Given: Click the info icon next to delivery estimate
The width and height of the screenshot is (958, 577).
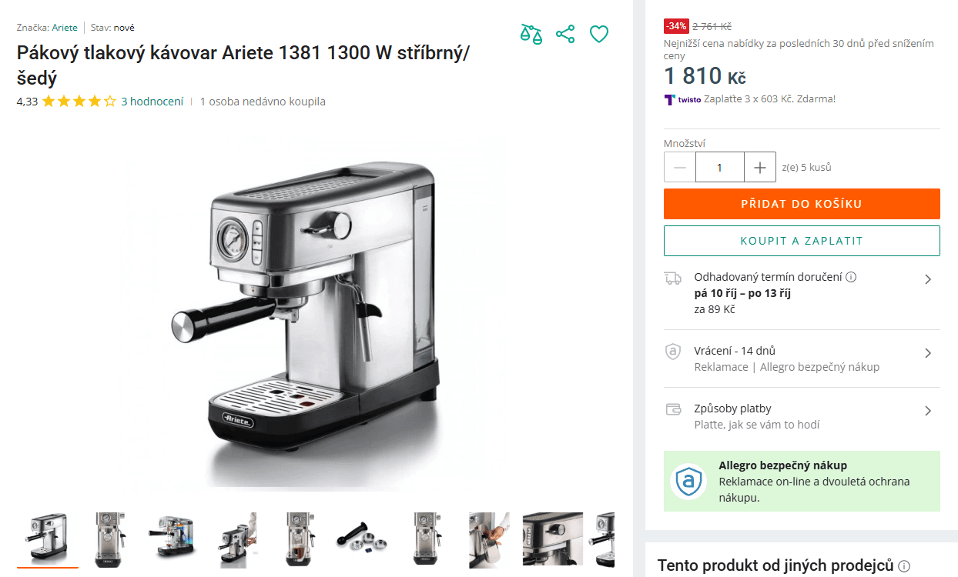Looking at the screenshot, I should click(851, 277).
